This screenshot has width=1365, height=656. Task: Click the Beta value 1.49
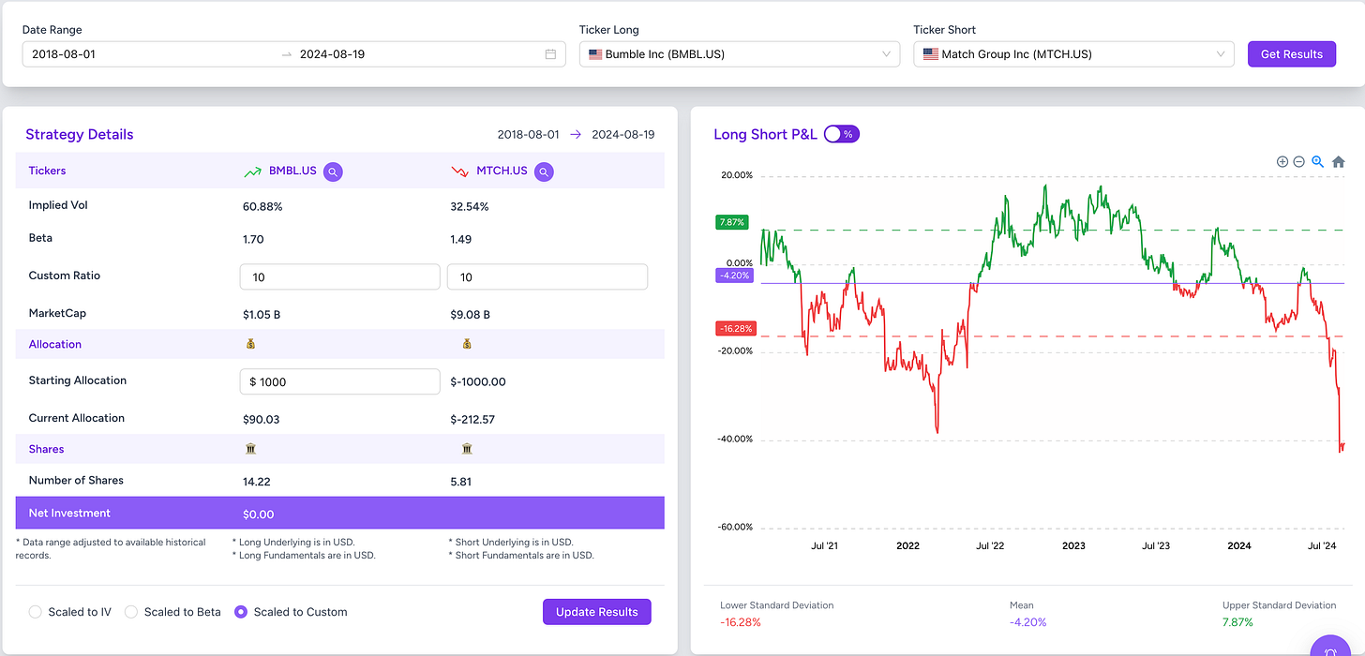(461, 239)
